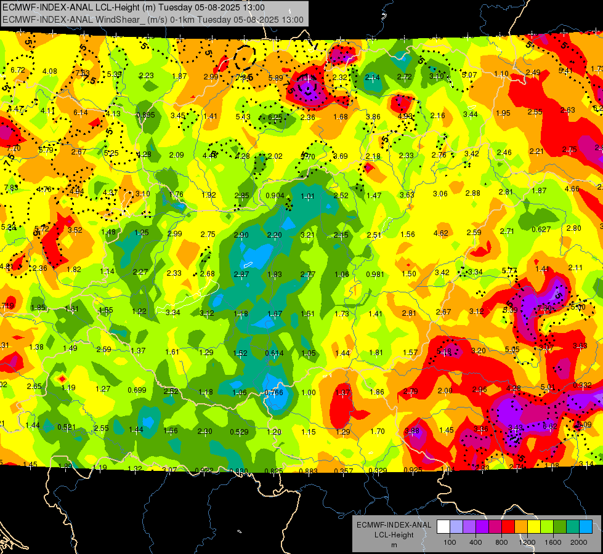Click the map value 2.14
Viewport: 603px width, 554px height.
372,78
